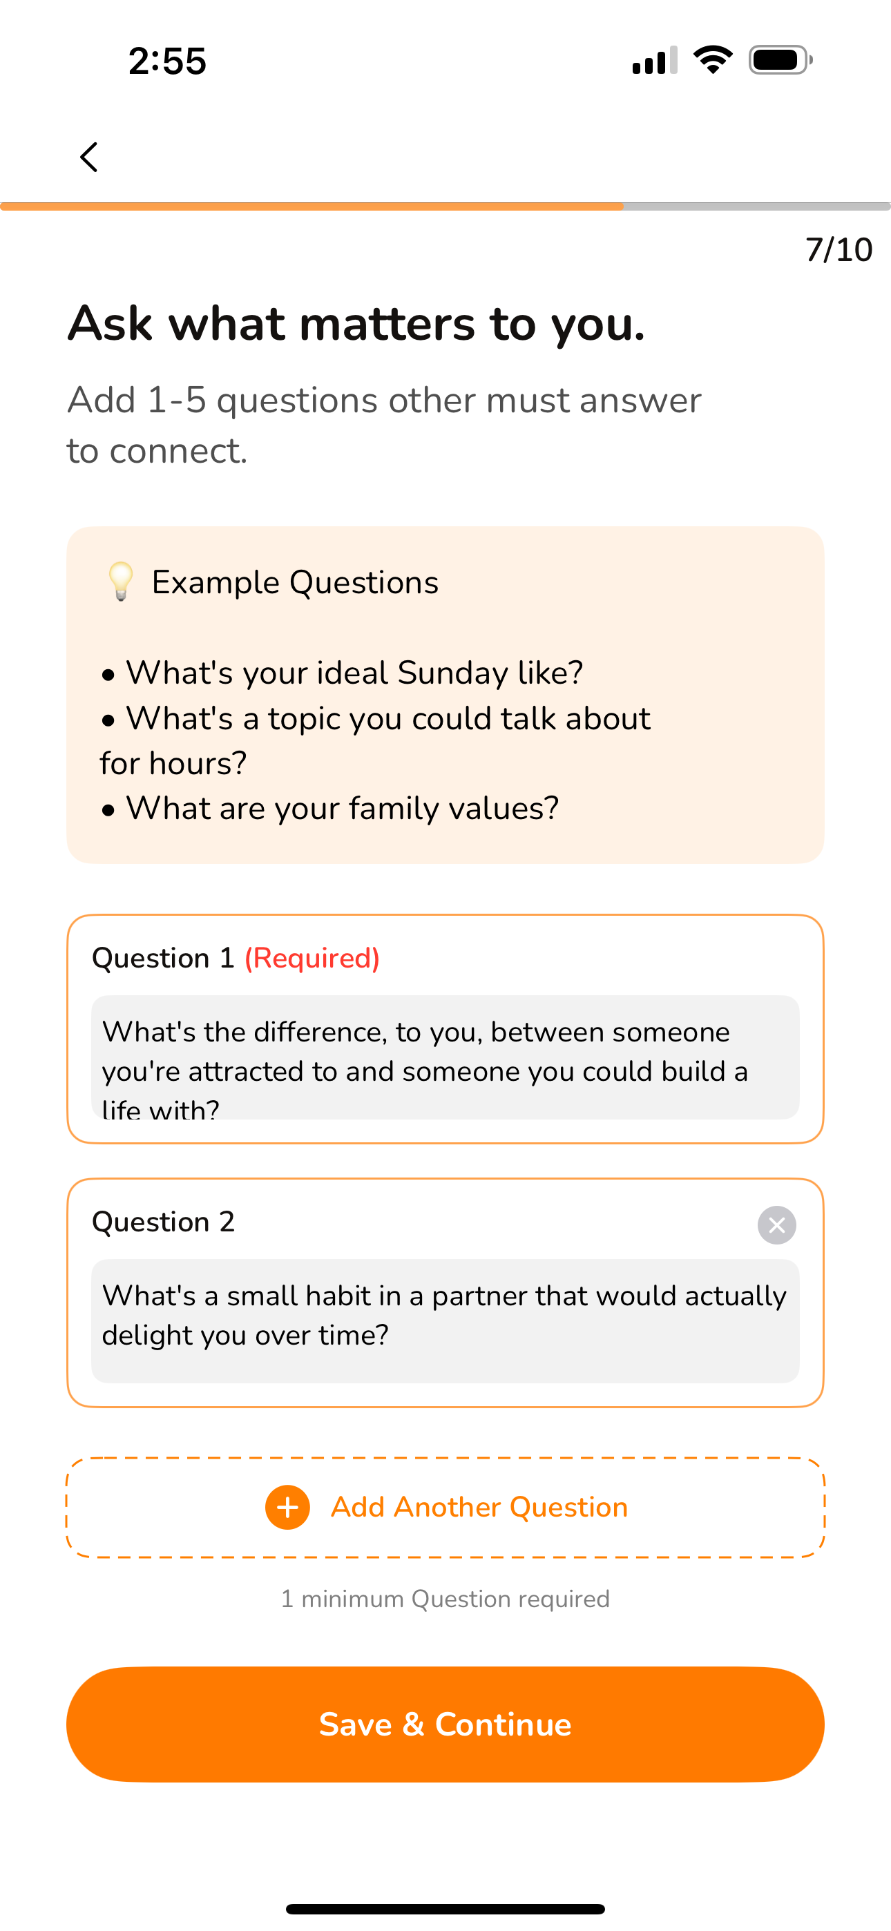The height and width of the screenshot is (1931, 891).
Task: Tap the Question 1 (Required) label
Action: (x=236, y=958)
